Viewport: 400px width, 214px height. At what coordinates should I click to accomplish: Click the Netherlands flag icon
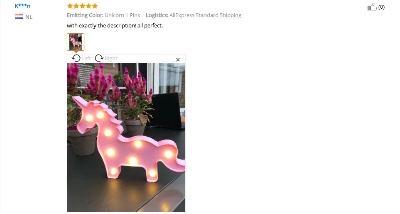(x=19, y=17)
